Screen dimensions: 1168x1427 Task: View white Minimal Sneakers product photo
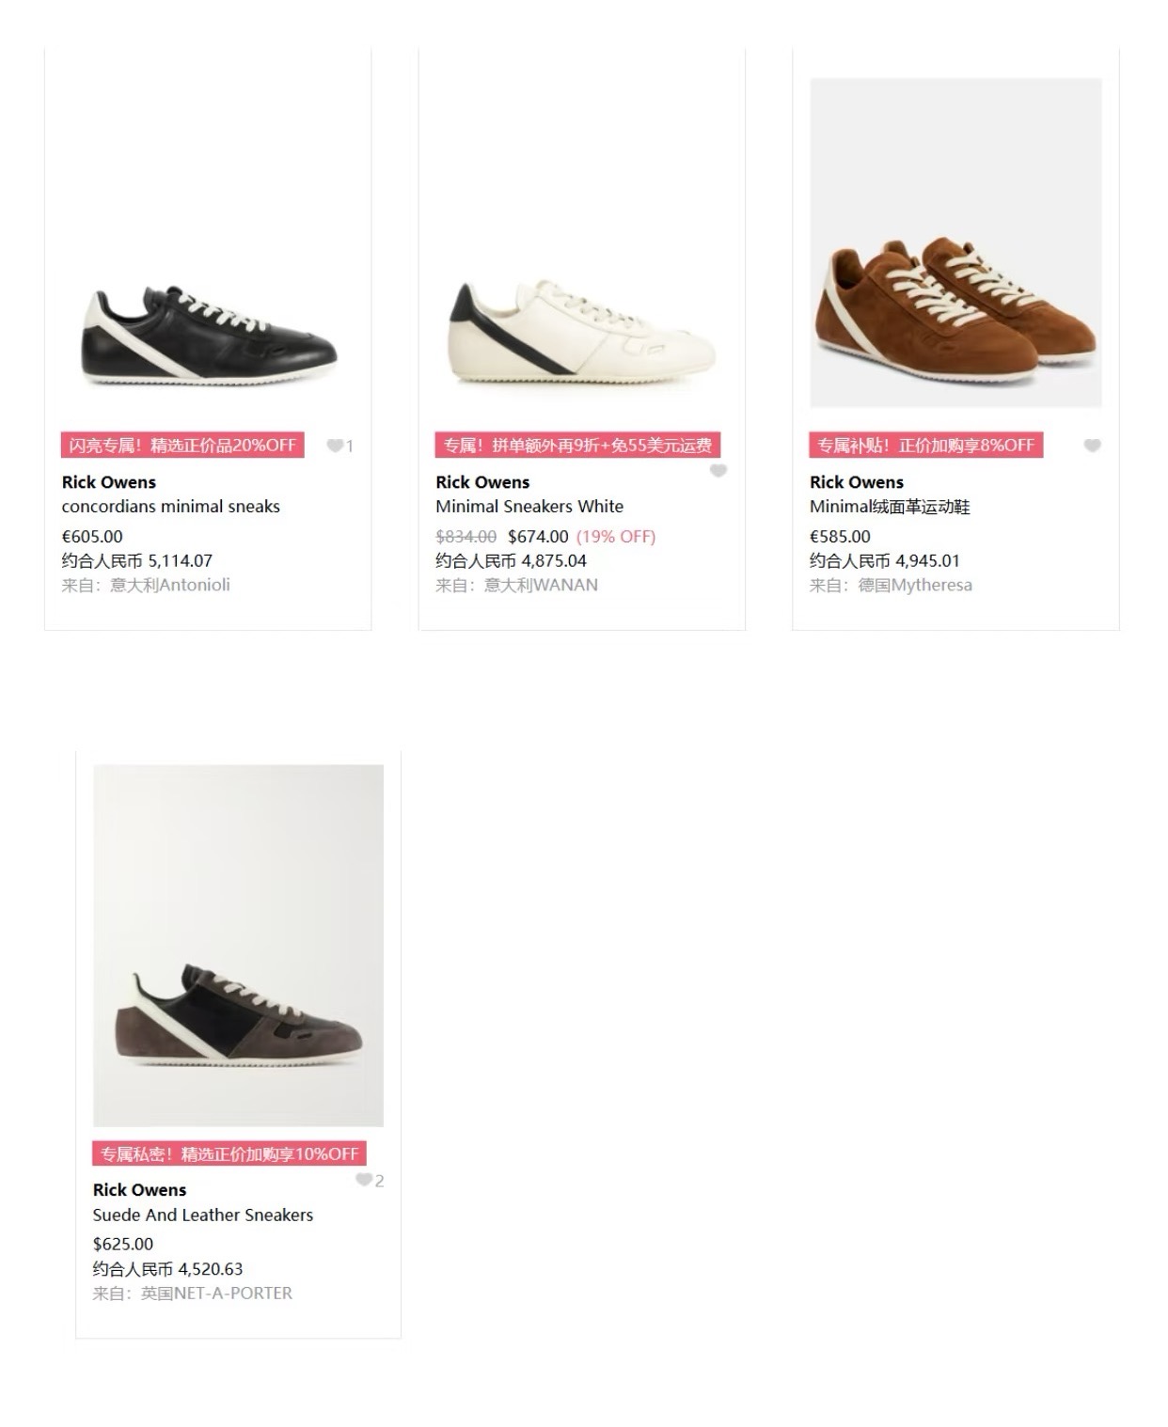tap(581, 332)
